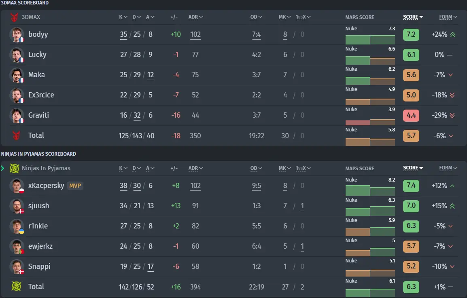Open Snappi's player profile link

click(x=39, y=267)
